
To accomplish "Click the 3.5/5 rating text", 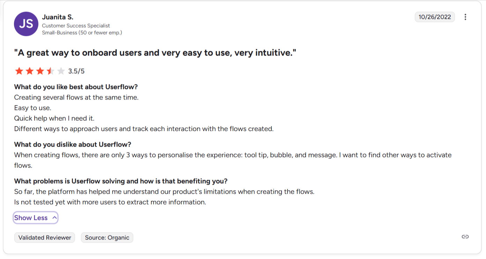I will 76,72.
